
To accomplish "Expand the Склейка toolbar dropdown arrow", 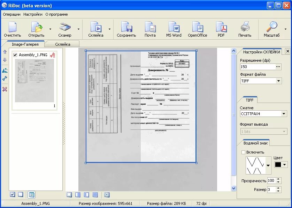I will pos(109,29).
